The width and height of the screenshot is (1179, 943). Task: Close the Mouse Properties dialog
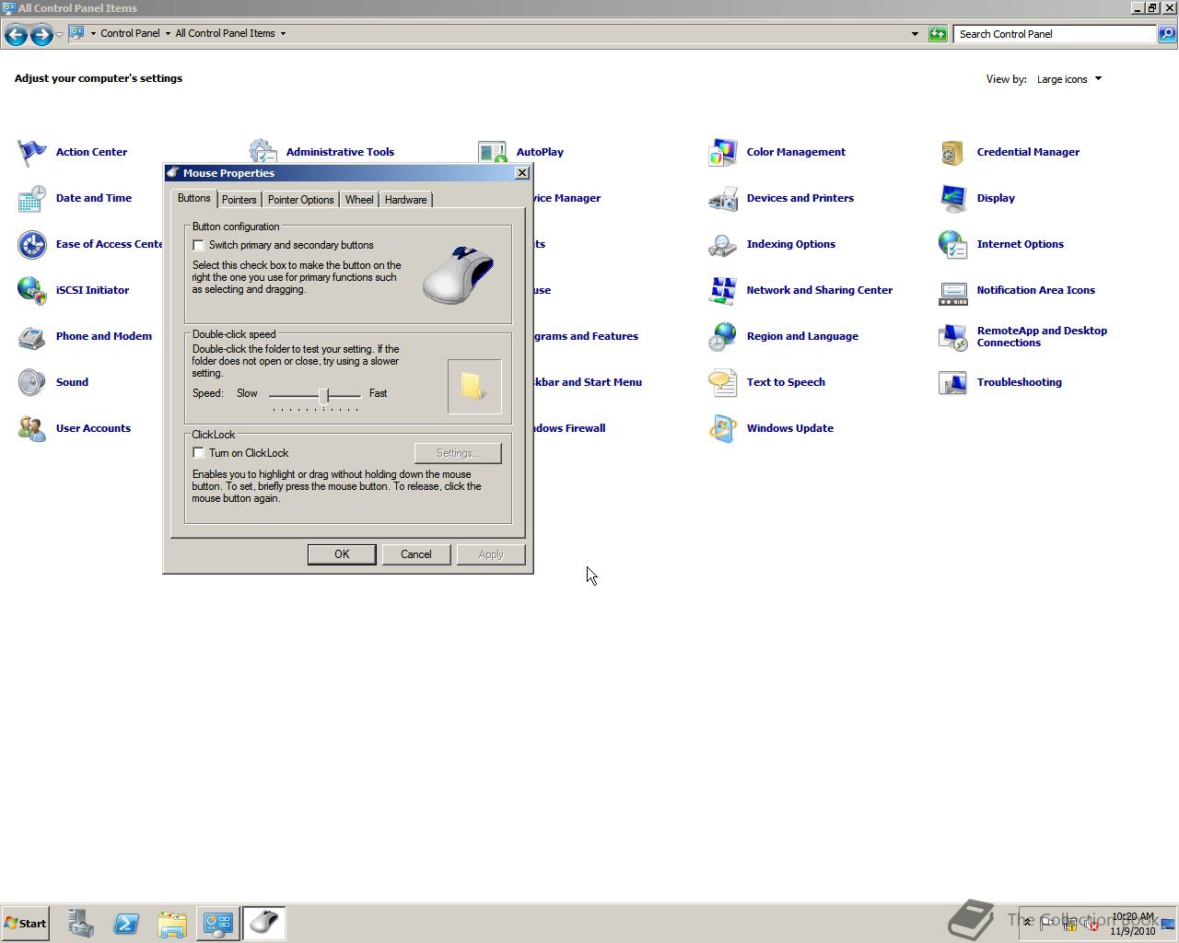pyautogui.click(x=522, y=173)
